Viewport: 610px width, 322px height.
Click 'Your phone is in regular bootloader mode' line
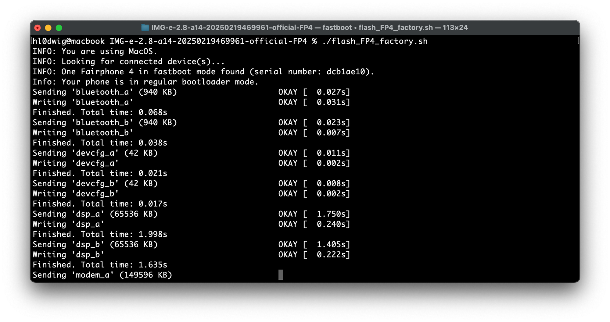coord(145,82)
